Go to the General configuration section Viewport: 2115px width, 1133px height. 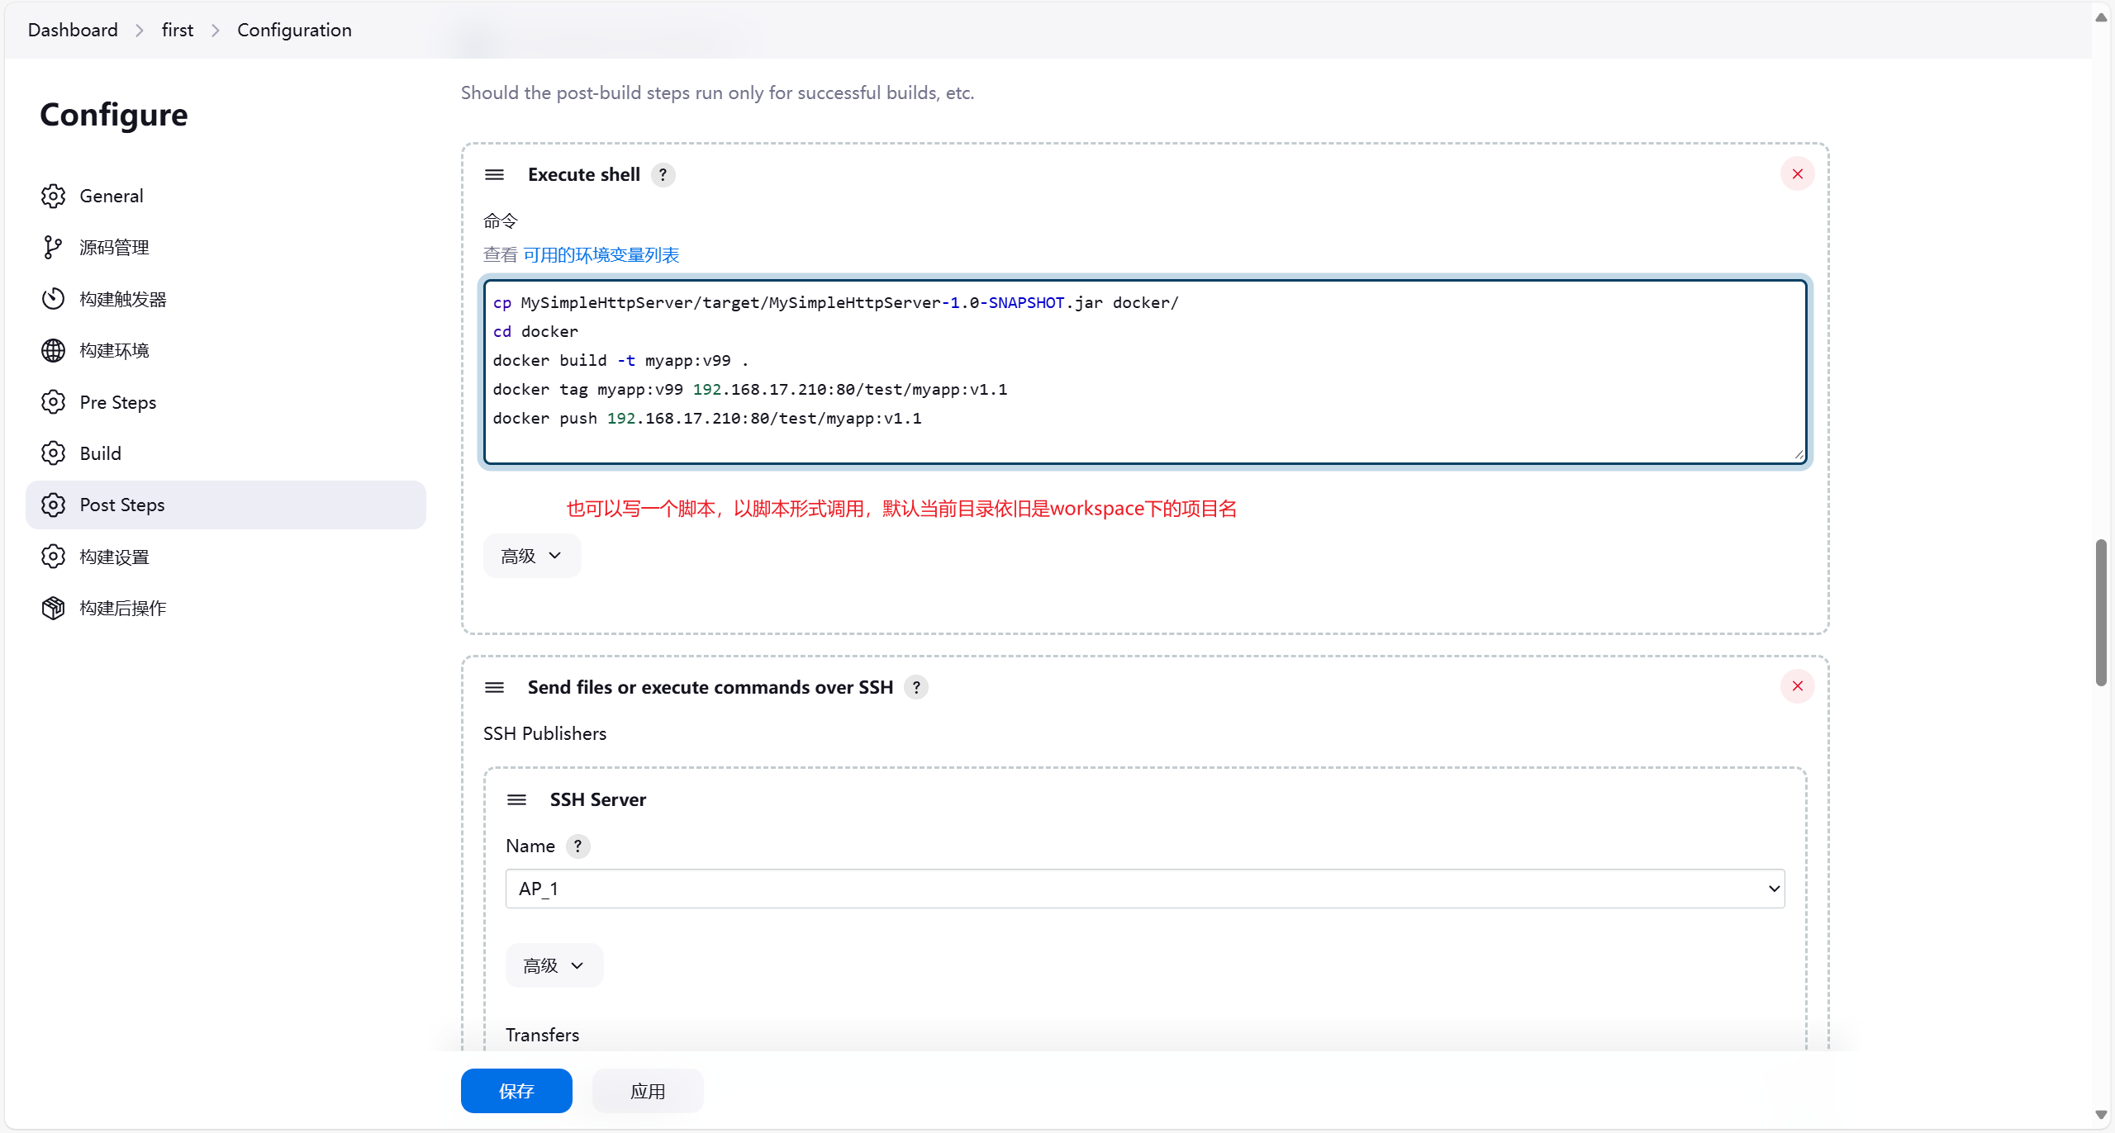point(112,196)
